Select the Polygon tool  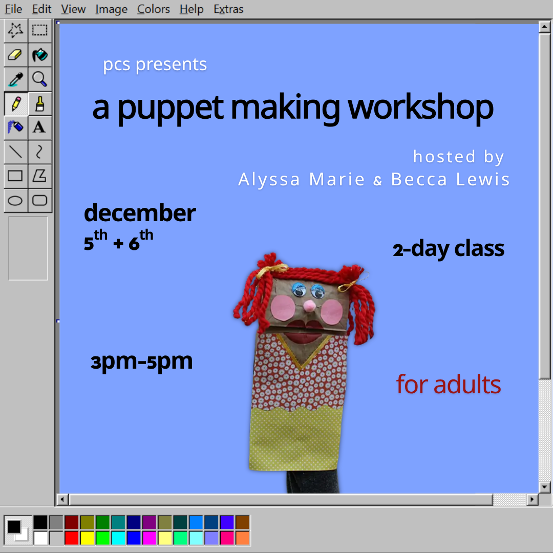pos(40,176)
